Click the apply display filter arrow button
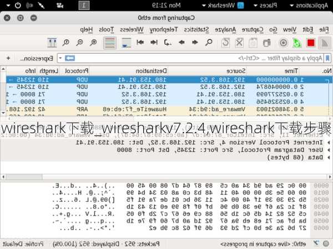Viewport: 333px width, 249px height. coord(70,58)
